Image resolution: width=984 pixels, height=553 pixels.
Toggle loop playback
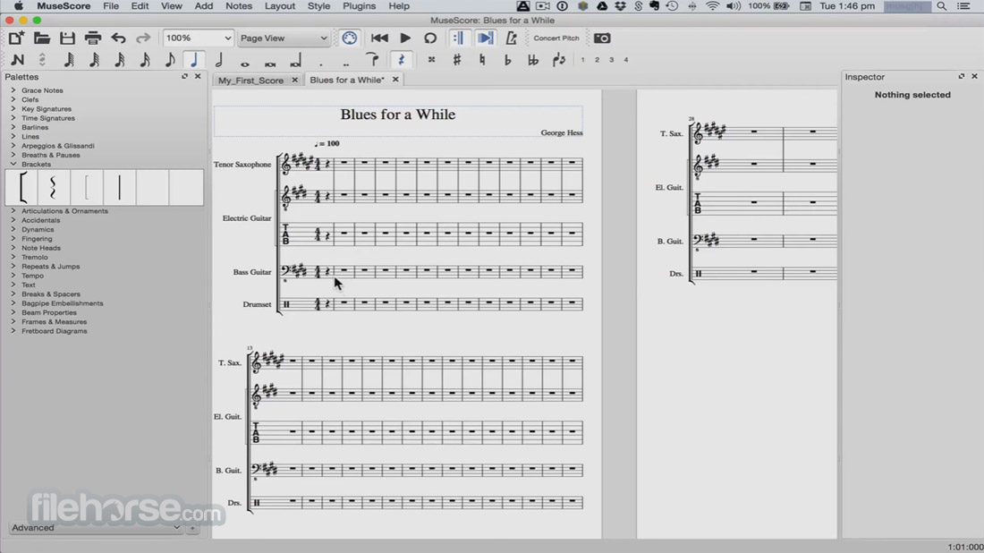click(x=430, y=38)
